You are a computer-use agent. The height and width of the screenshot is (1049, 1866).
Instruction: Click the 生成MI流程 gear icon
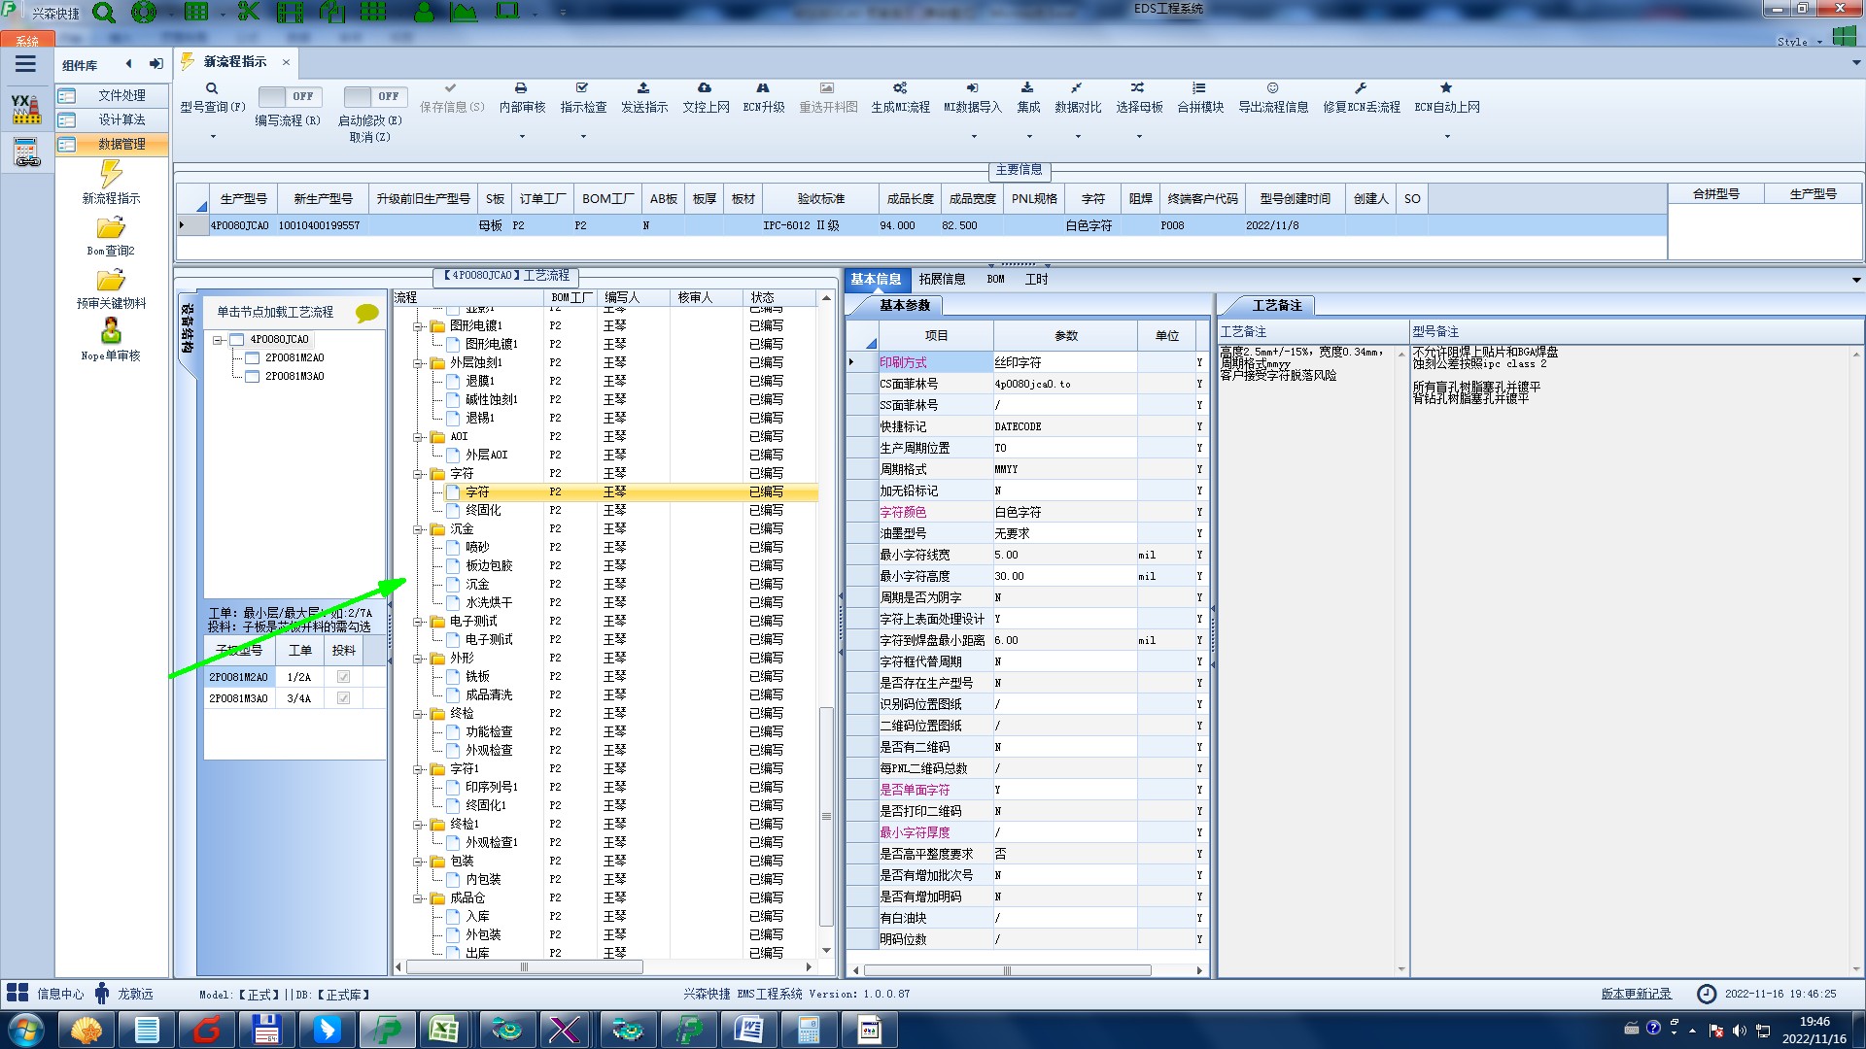(900, 88)
